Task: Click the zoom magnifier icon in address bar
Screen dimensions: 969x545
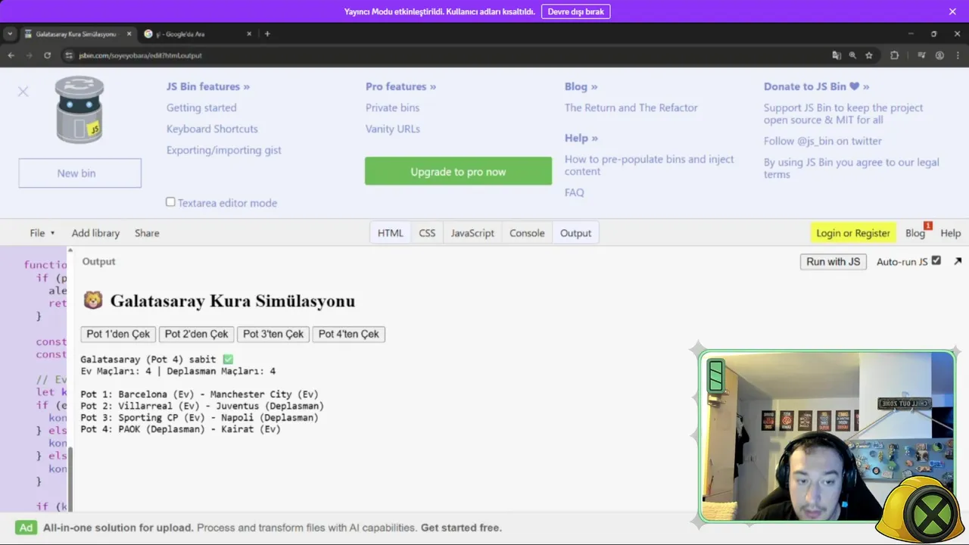Action: 852,55
